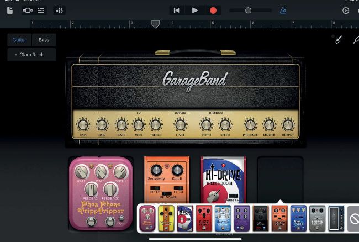The image size is (359, 242).
Task: Click bar 5 on the ruler
Action: (x=213, y=24)
